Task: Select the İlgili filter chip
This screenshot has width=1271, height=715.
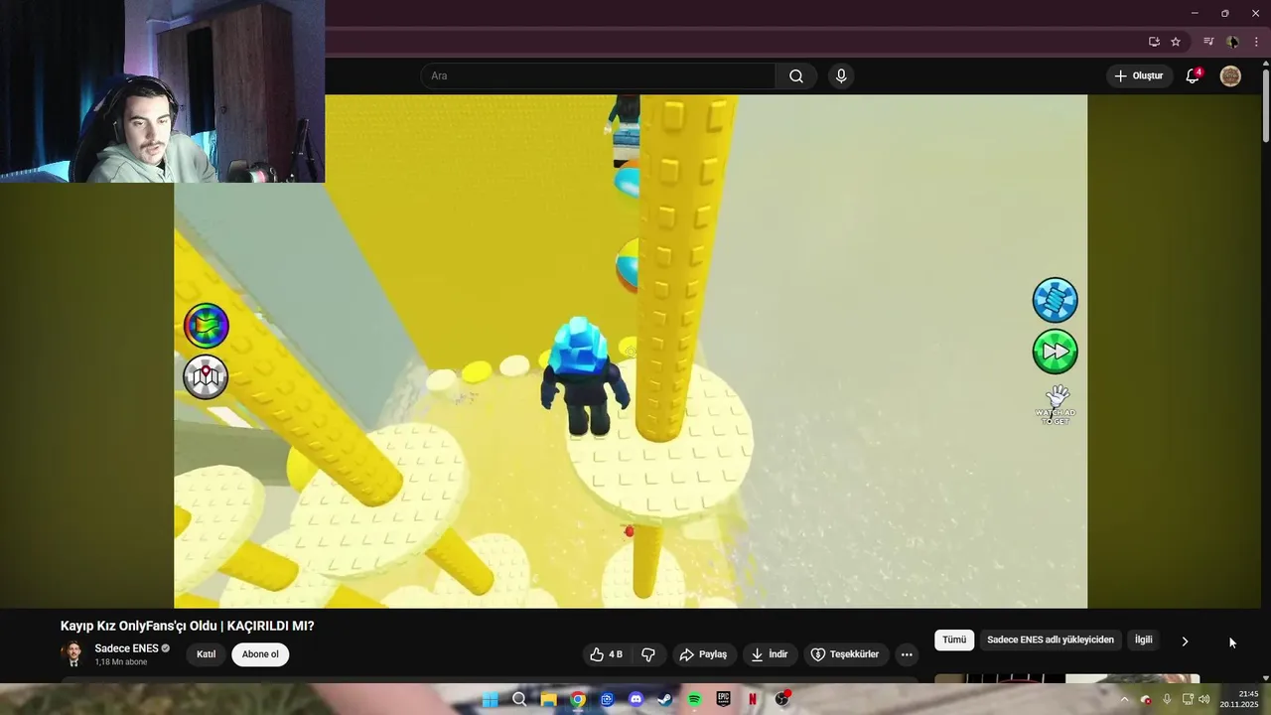Action: click(1144, 641)
